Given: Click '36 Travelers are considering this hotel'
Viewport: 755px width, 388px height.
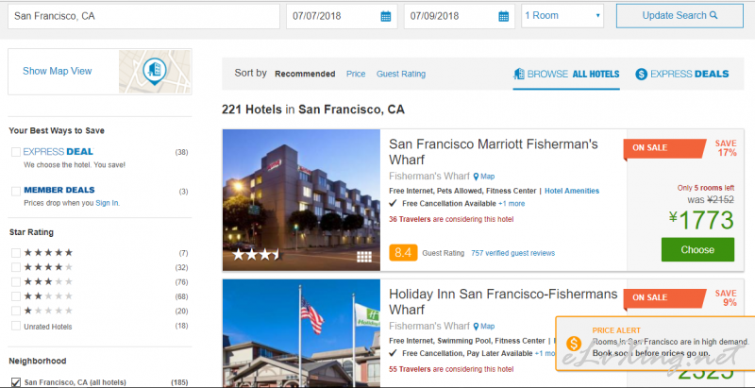Looking at the screenshot, I should tap(451, 220).
